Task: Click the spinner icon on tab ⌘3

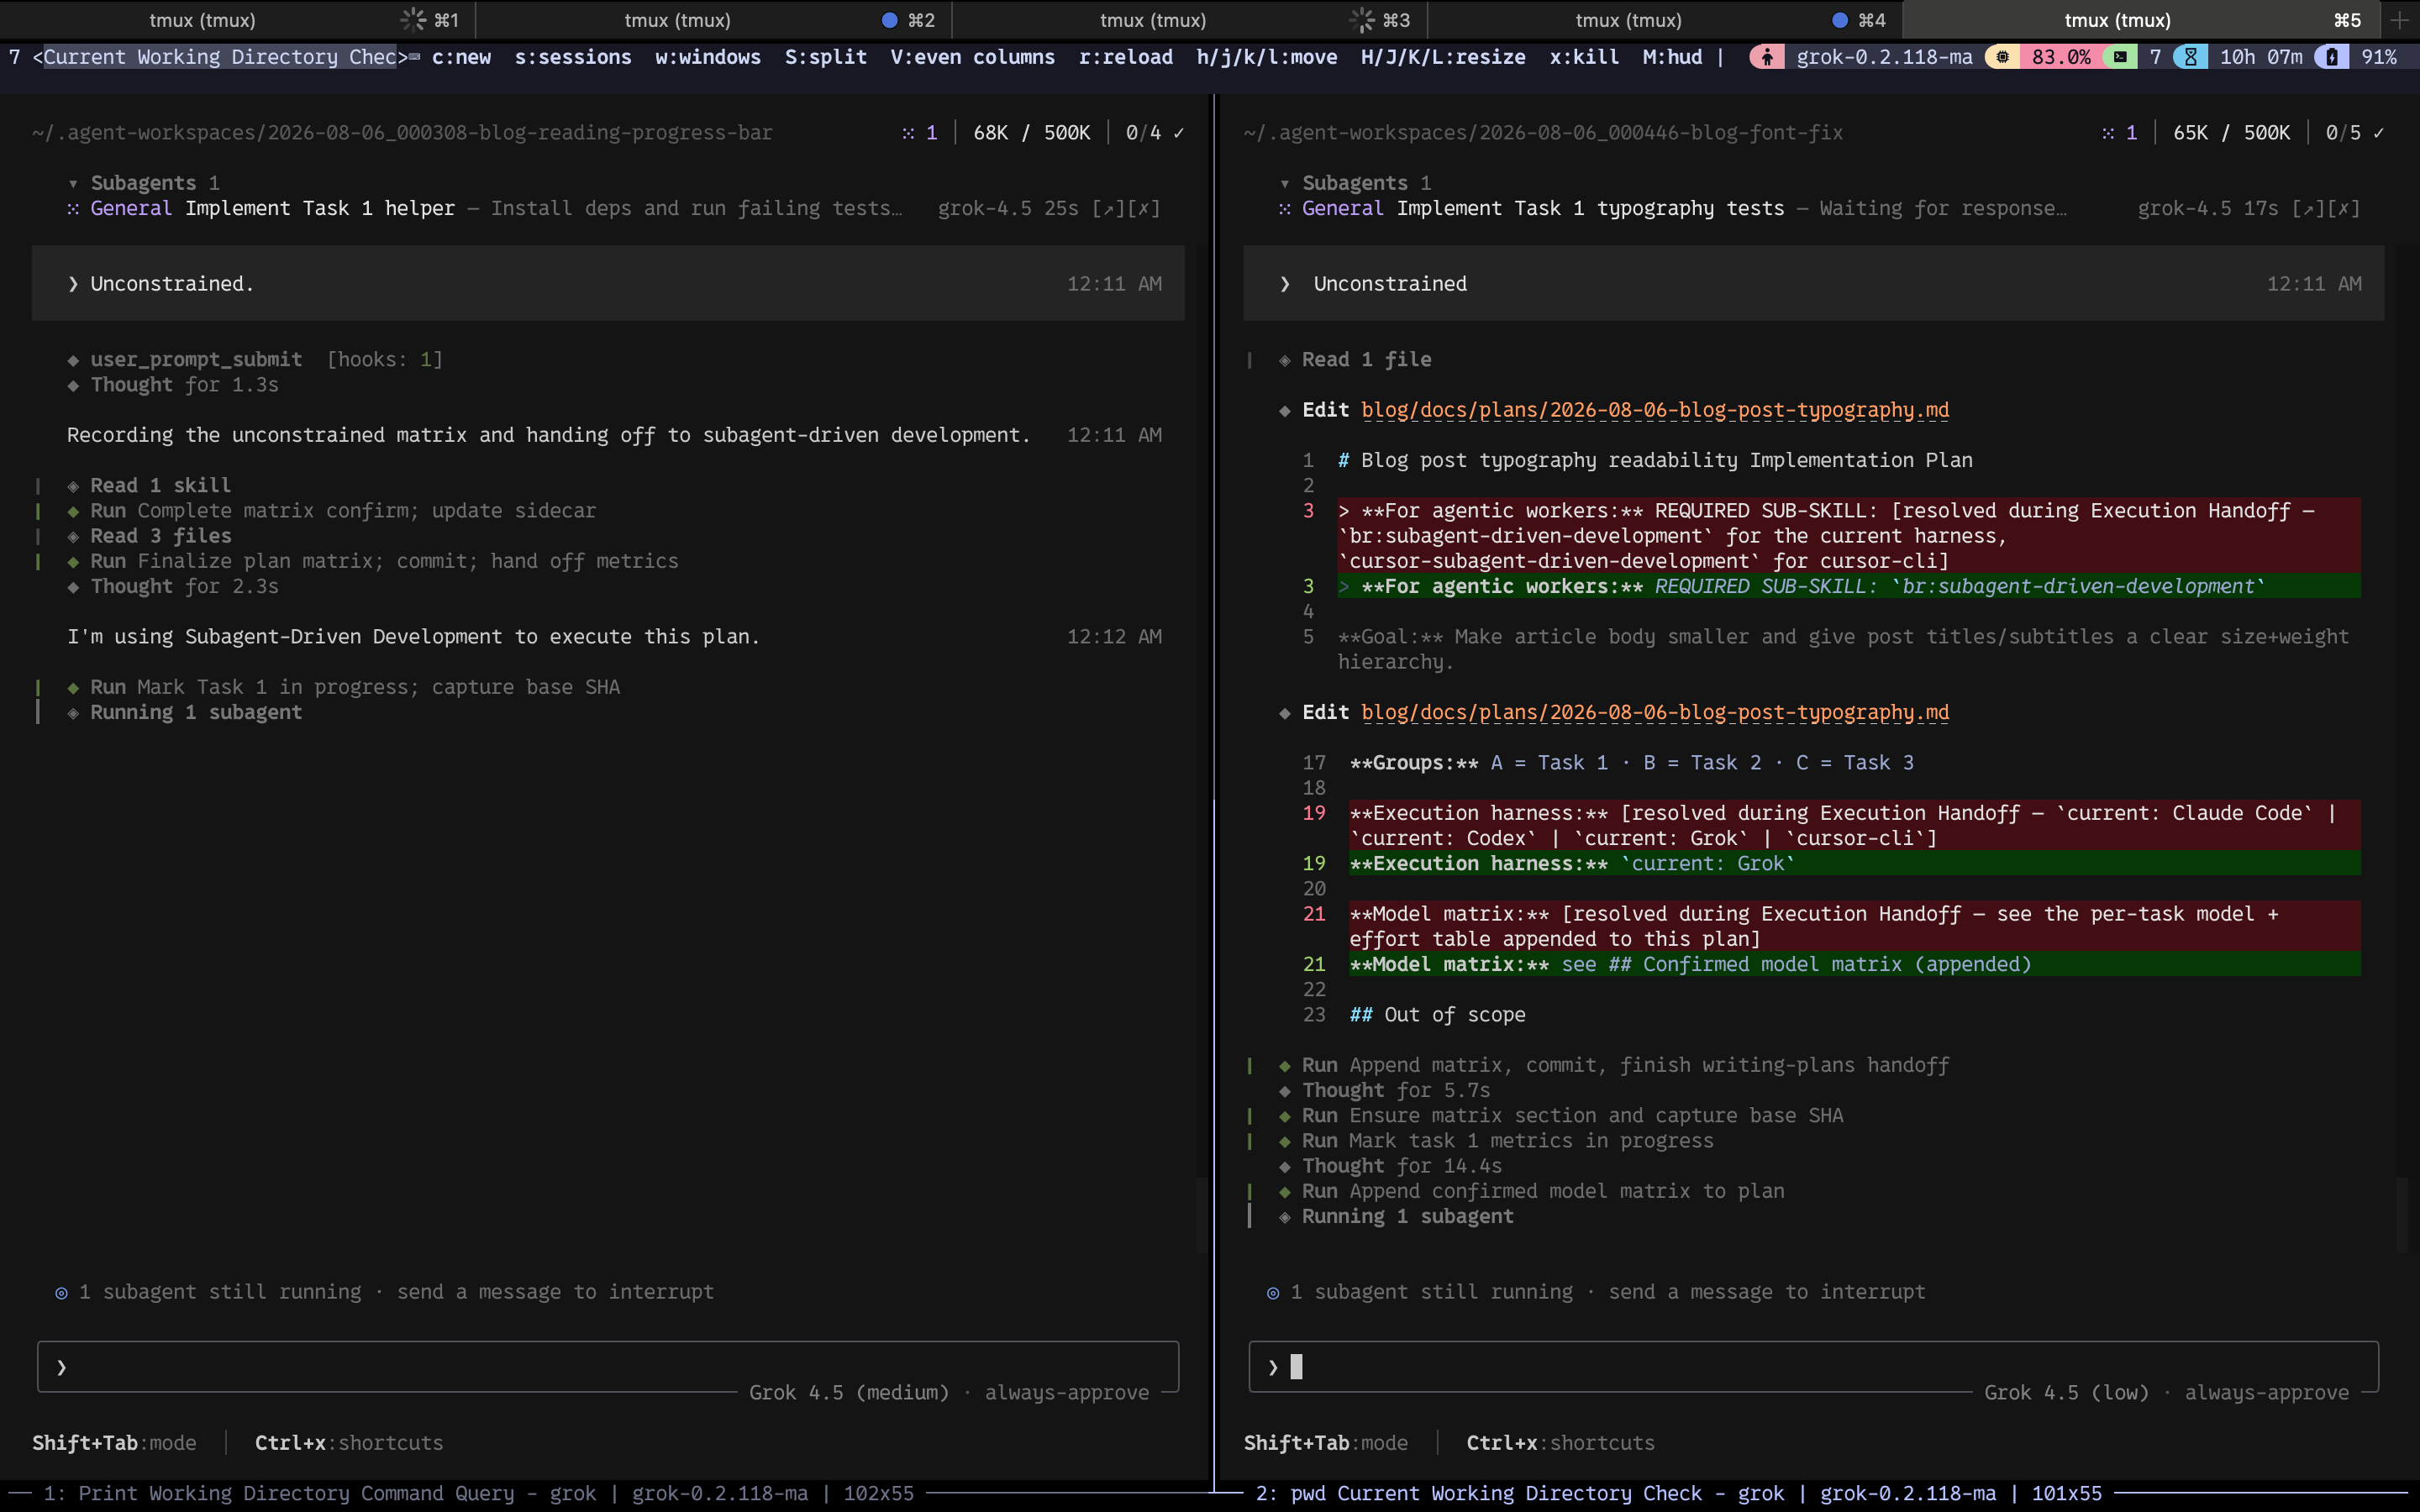Action: [1362, 20]
